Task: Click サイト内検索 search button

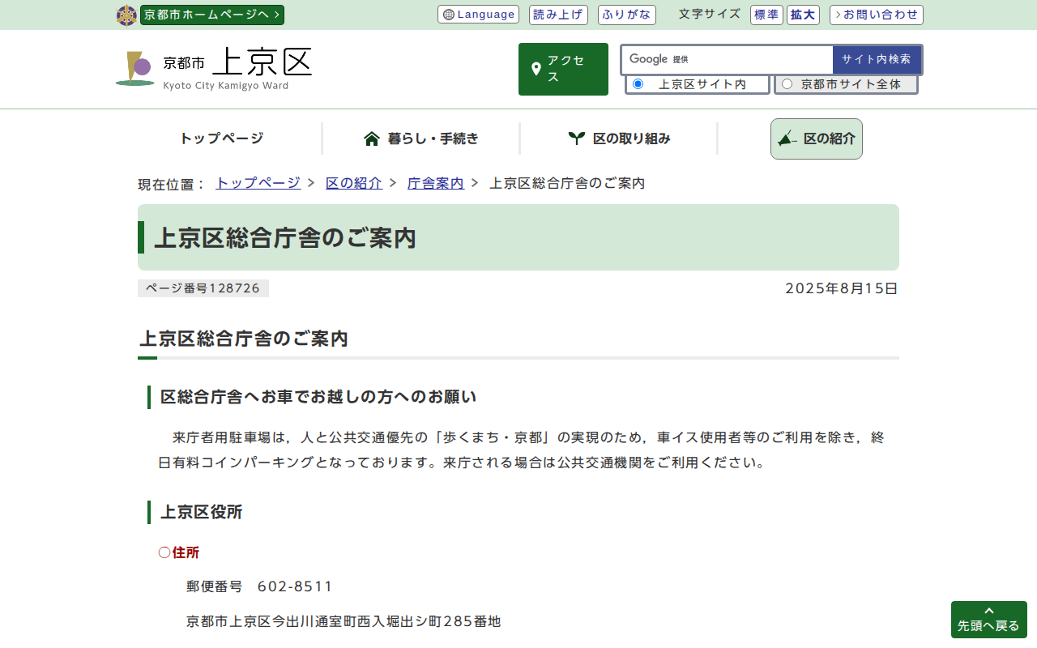Action: coord(877,59)
